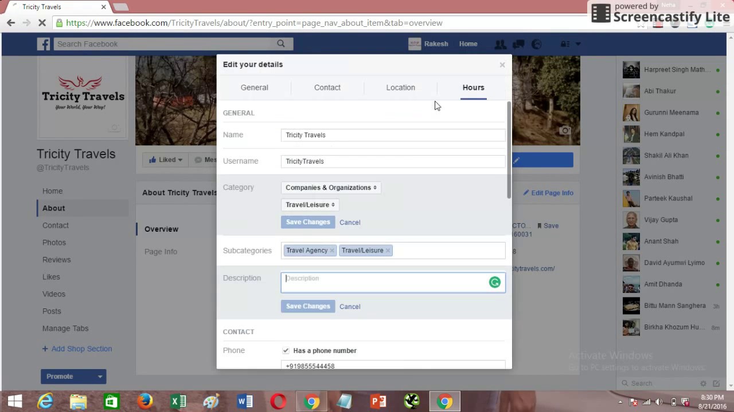The width and height of the screenshot is (734, 412).
Task: Remove the Travel Agency subcategory tag
Action: [331, 251]
